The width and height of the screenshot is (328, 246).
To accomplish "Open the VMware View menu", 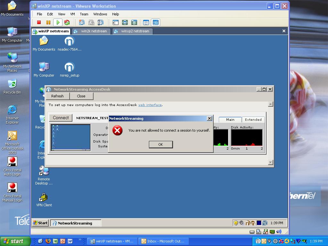I will tap(61, 14).
